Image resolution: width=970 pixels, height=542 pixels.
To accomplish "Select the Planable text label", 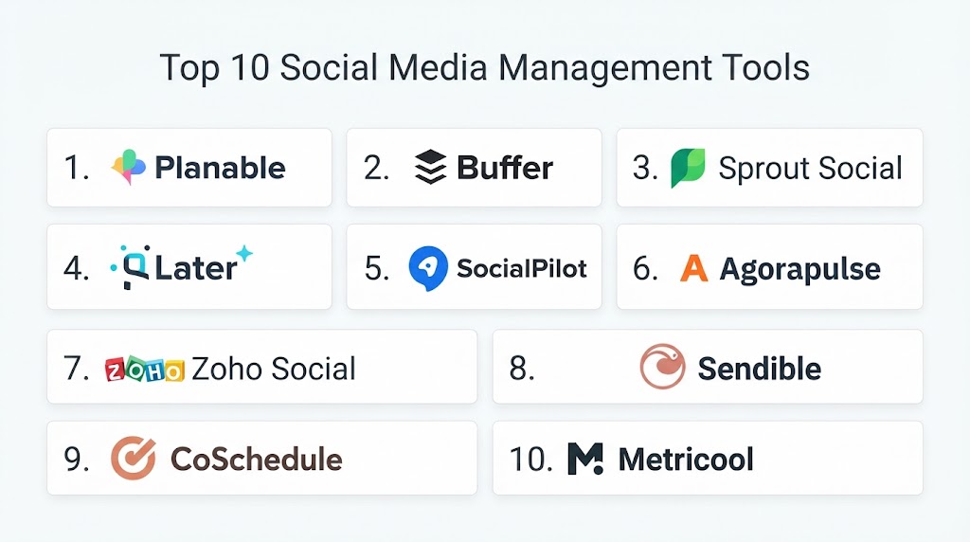I will tap(220, 168).
